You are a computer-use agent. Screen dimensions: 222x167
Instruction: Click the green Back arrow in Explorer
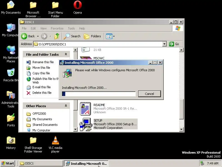coord(24,36)
